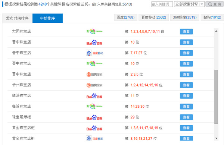Screen dimensions: 224x145
Task: Click 查看 for 晋中珠宝店 ranking 7,17,27
Action: pyautogui.click(x=186, y=53)
